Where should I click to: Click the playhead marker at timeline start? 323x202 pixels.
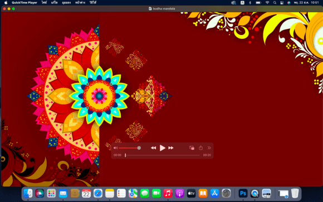click(x=125, y=155)
